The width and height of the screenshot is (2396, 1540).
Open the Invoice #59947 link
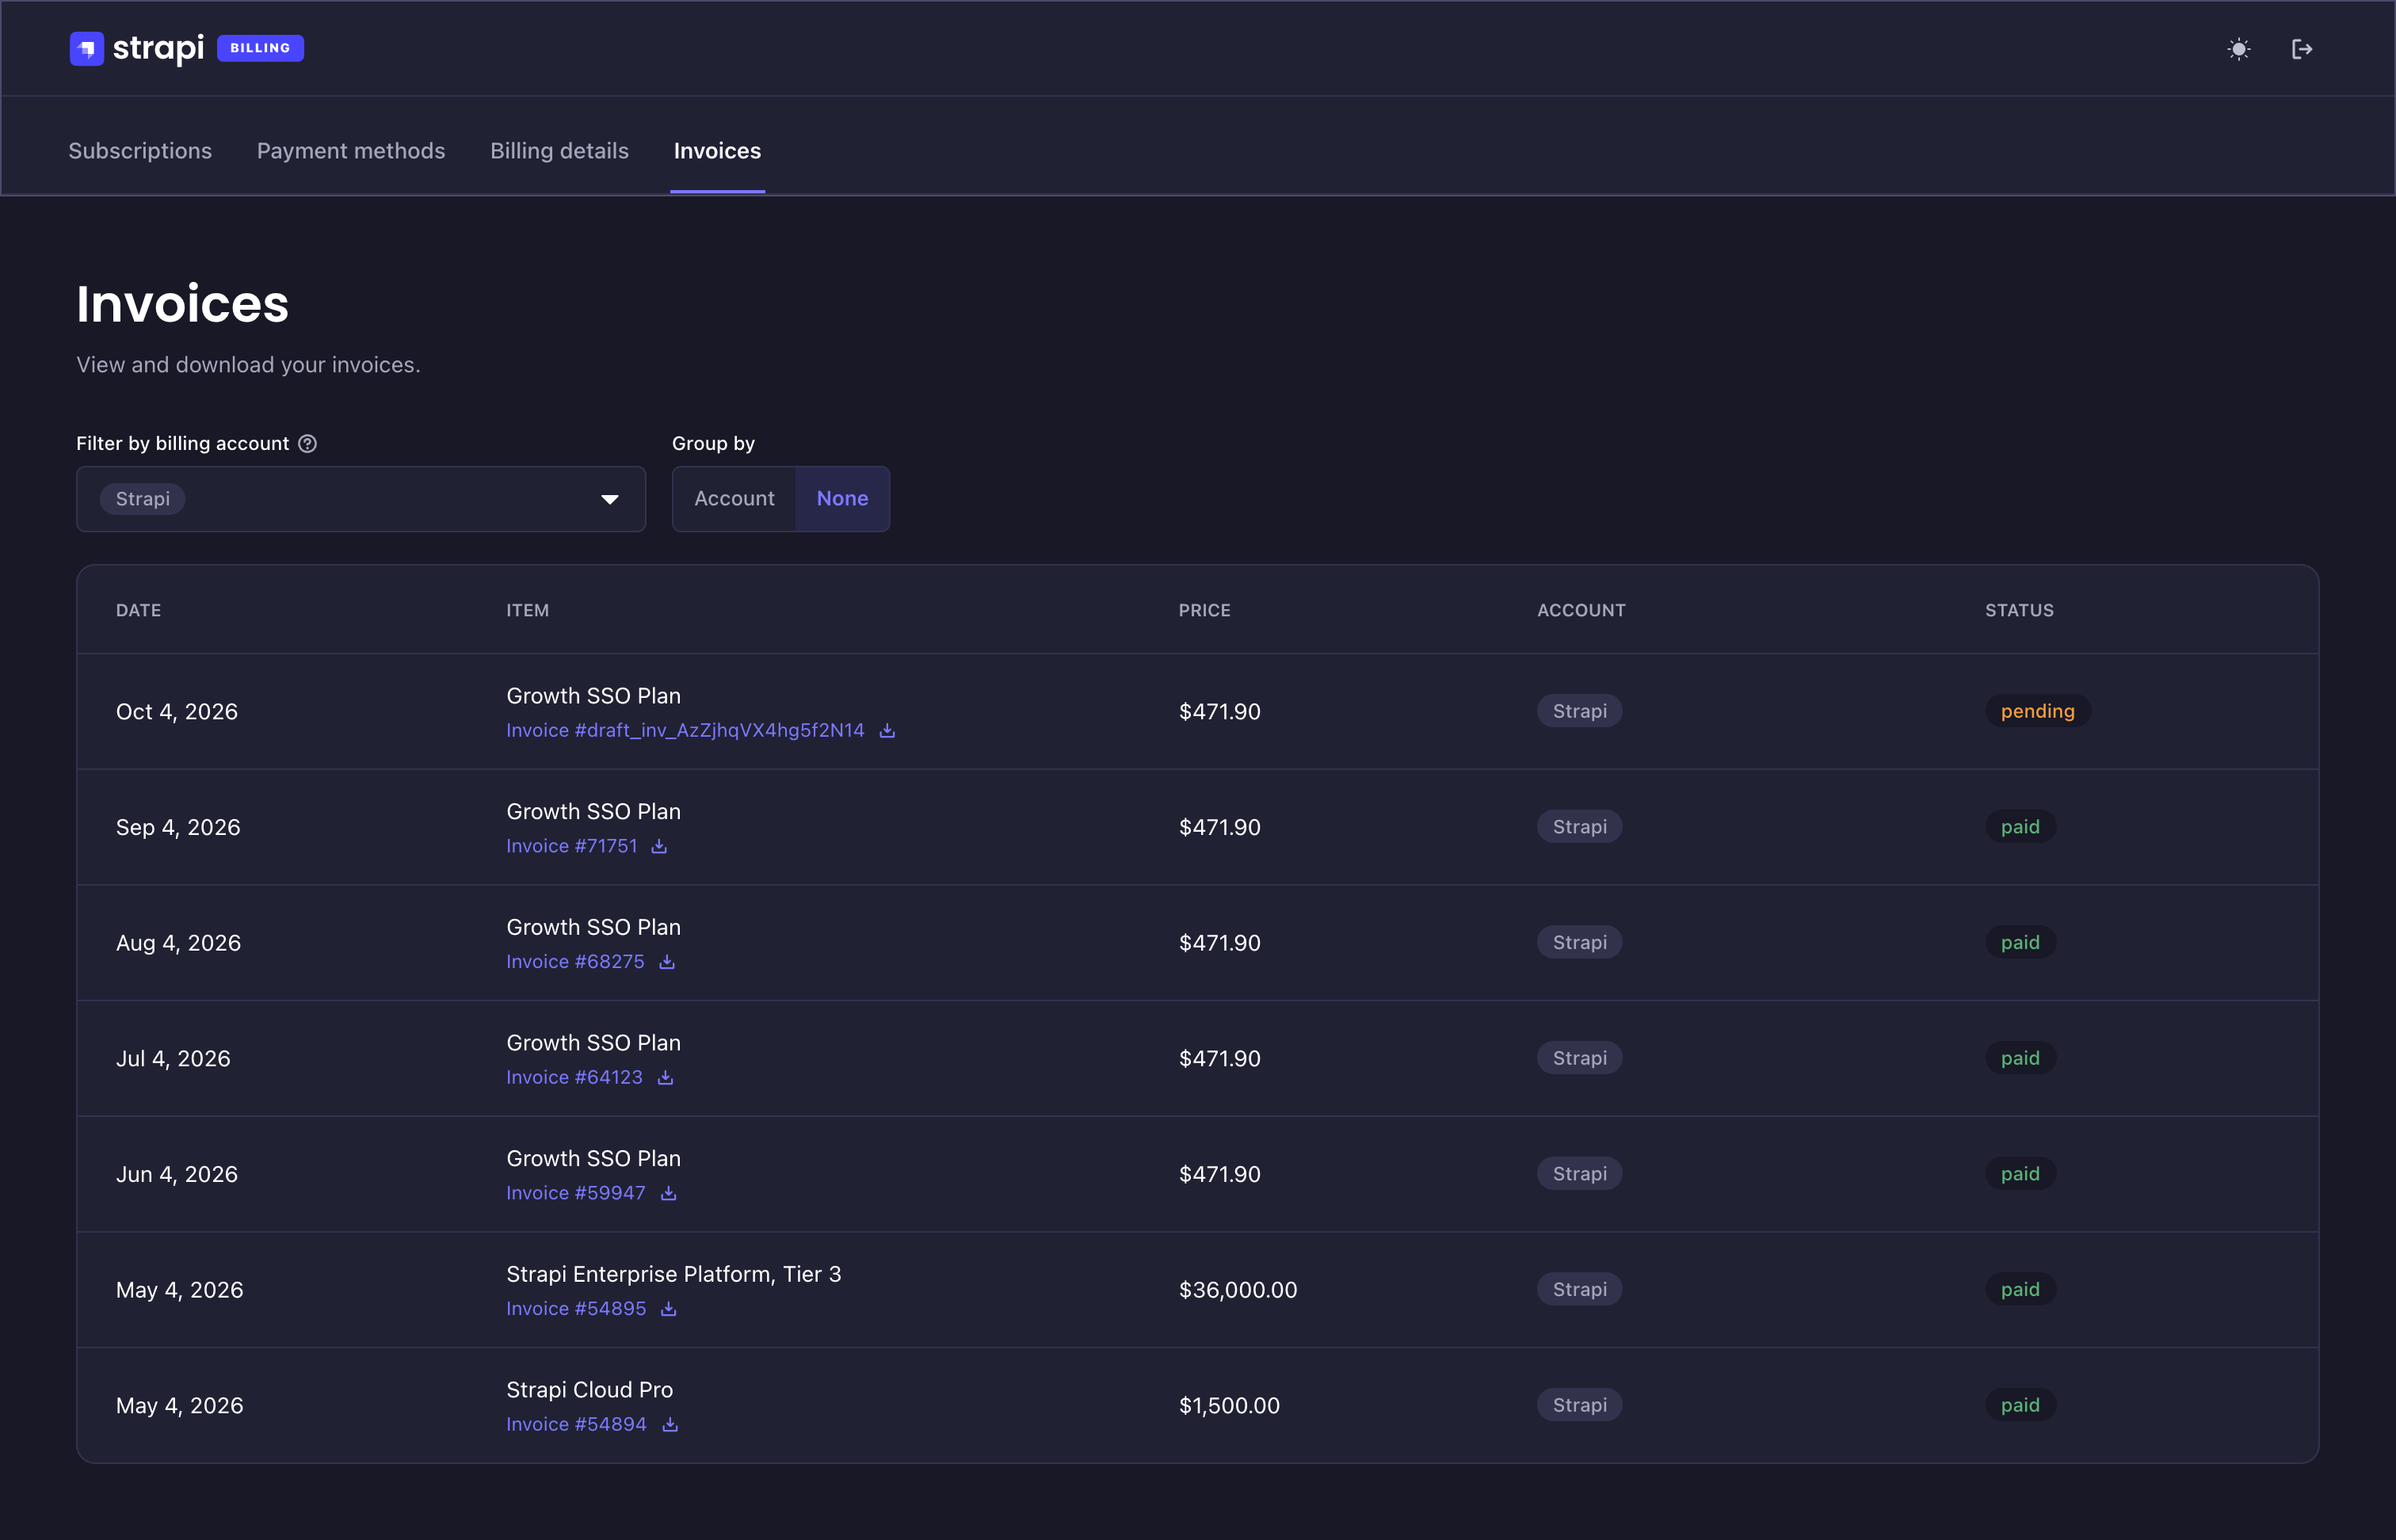(x=576, y=1193)
